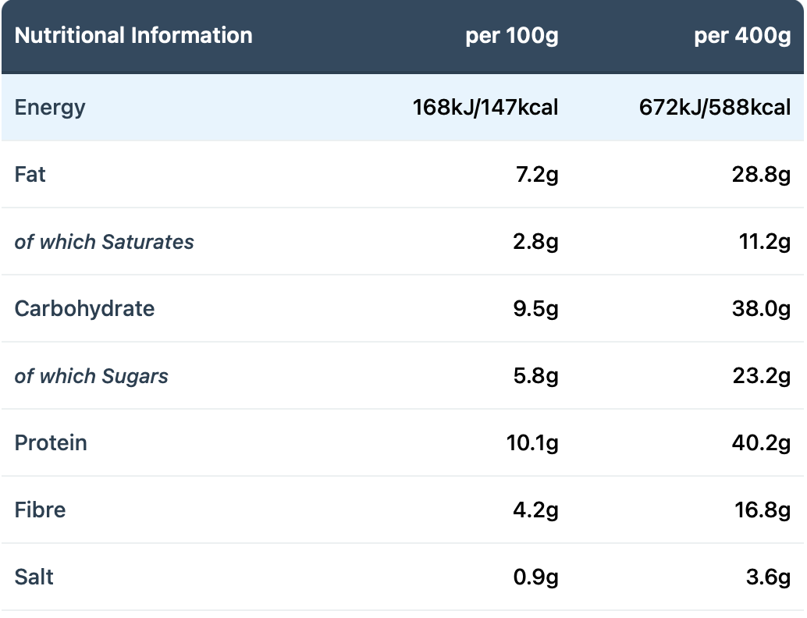The width and height of the screenshot is (807, 618).
Task: Select the 5.8g sugars value
Action: pos(535,377)
